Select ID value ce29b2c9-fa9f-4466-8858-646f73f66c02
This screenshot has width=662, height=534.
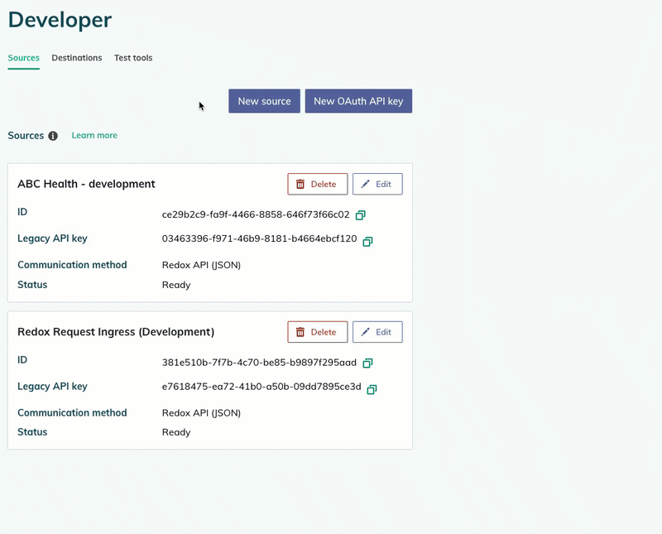[x=256, y=214]
